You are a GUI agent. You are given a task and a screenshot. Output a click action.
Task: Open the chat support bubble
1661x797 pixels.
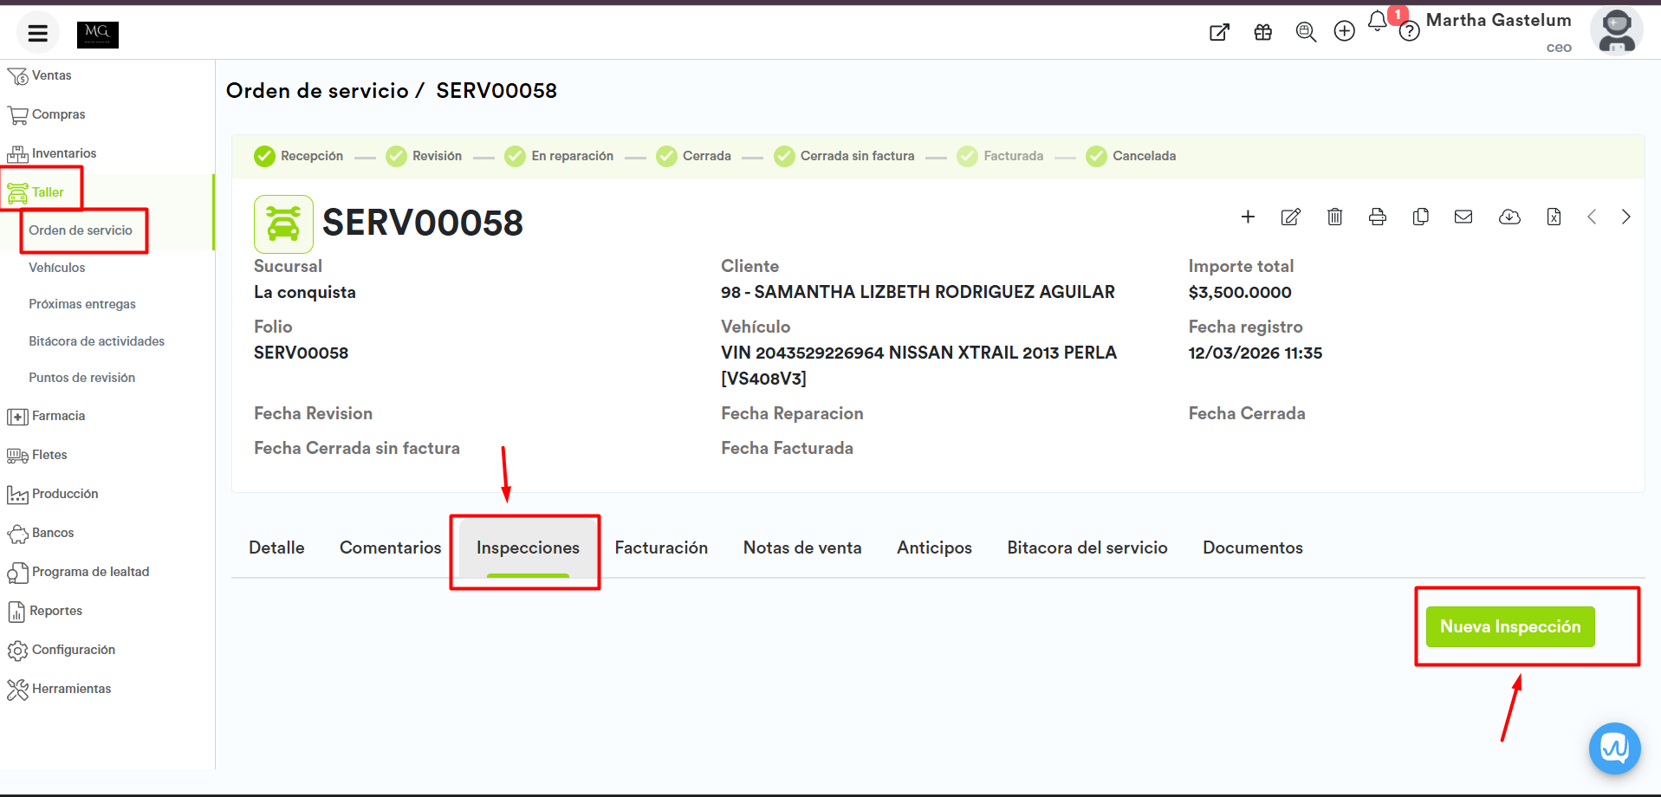[1615, 748]
